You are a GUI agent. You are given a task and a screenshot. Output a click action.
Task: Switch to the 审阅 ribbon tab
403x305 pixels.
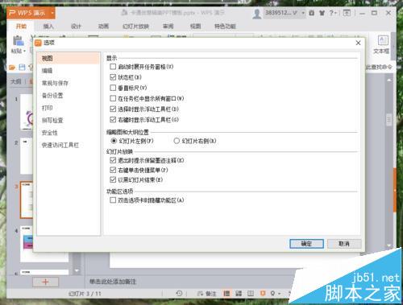point(168,27)
